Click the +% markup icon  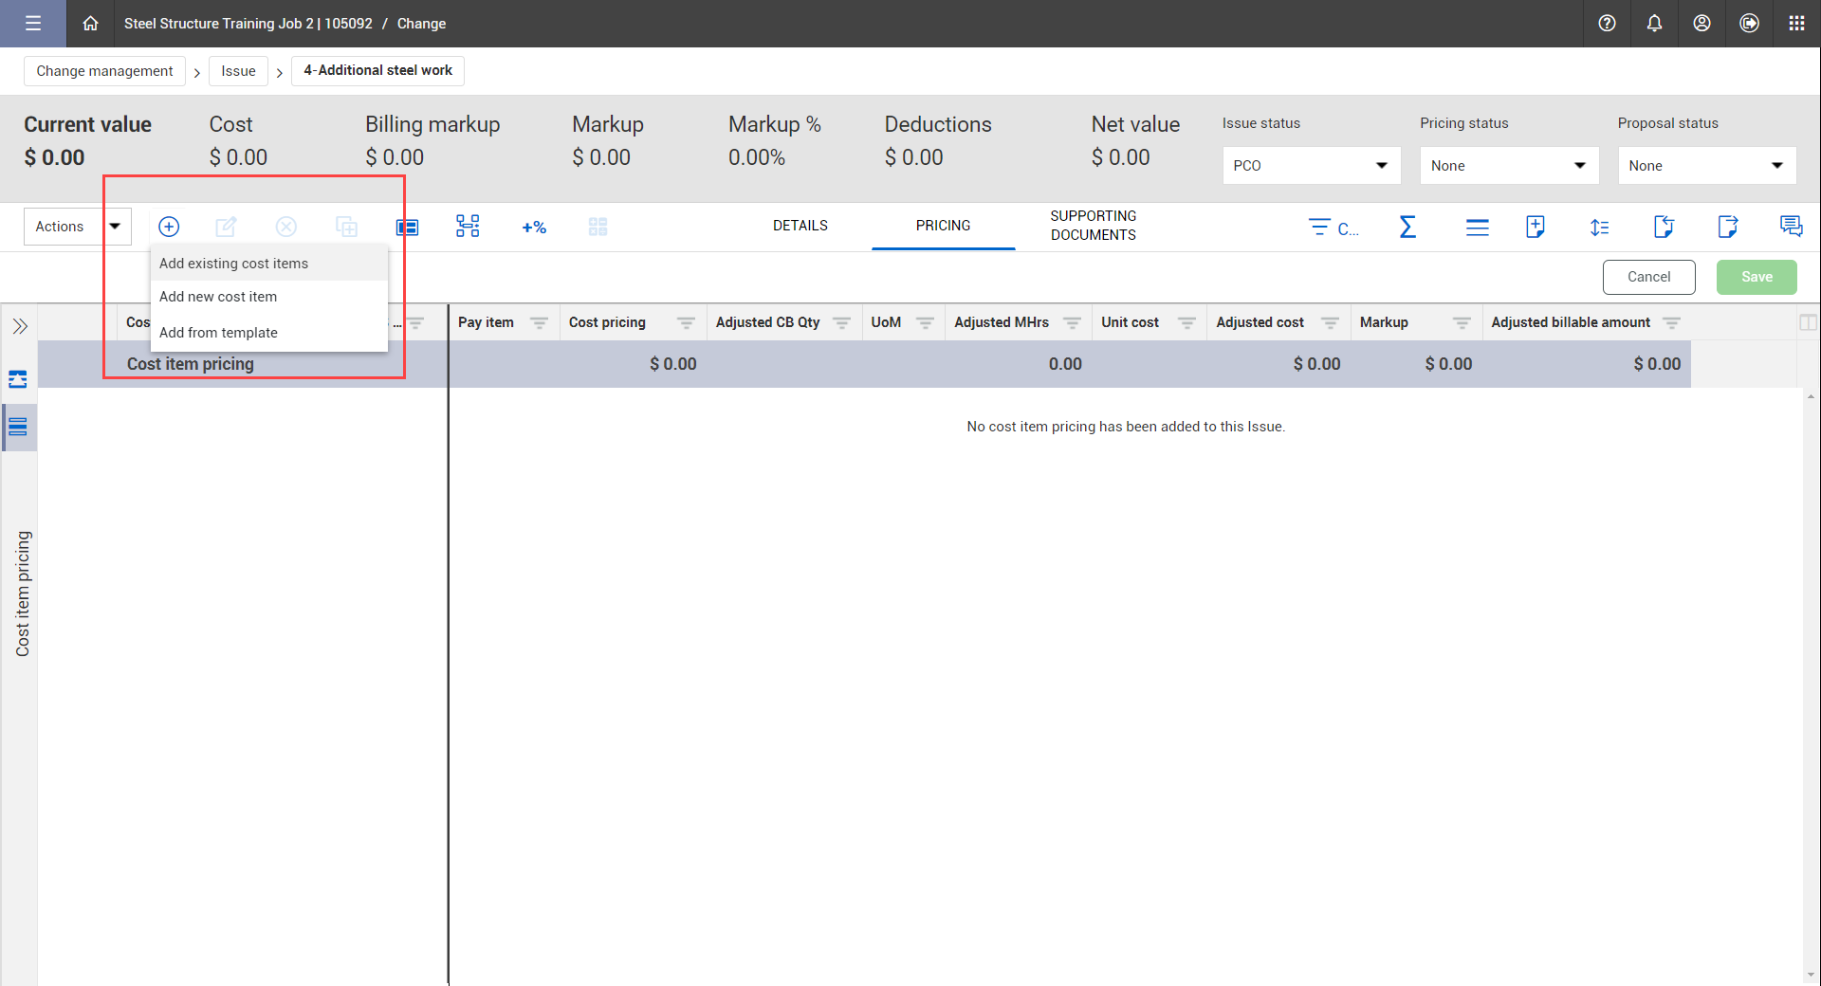pyautogui.click(x=534, y=227)
